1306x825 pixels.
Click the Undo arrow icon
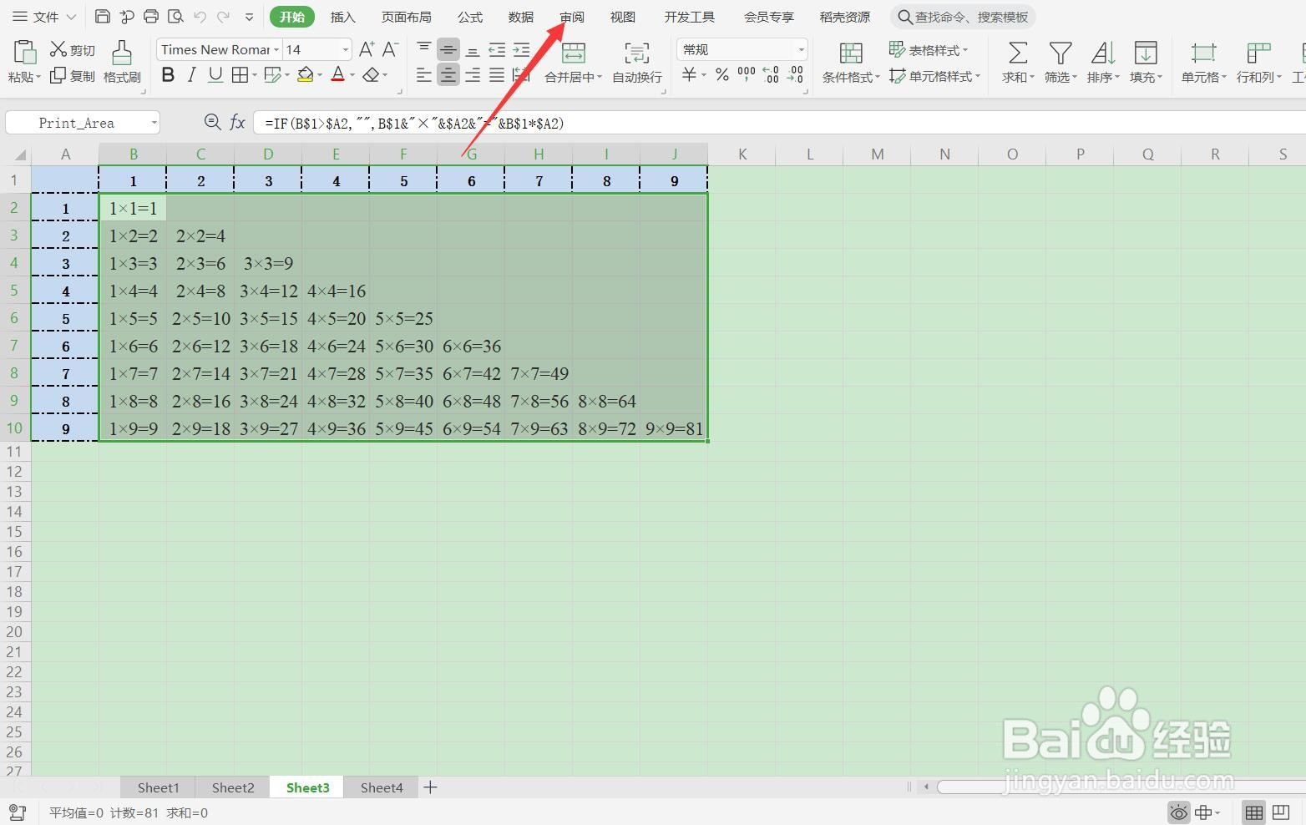tap(200, 17)
